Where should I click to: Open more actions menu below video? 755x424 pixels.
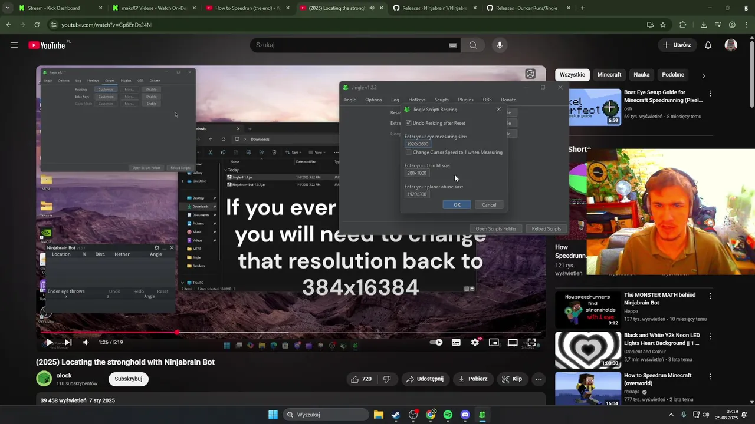539,379
